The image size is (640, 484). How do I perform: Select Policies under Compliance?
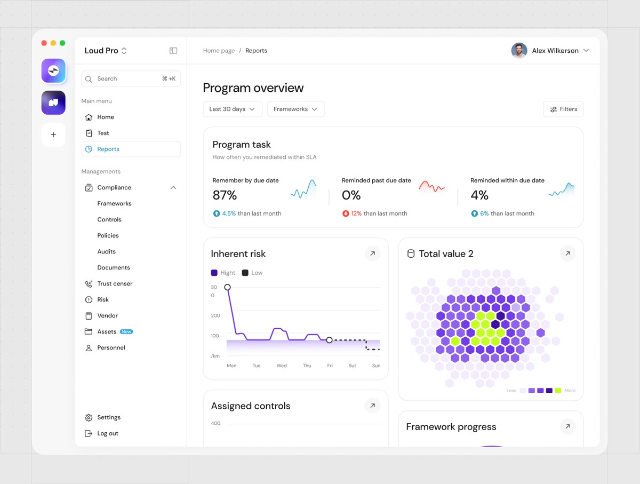point(108,235)
